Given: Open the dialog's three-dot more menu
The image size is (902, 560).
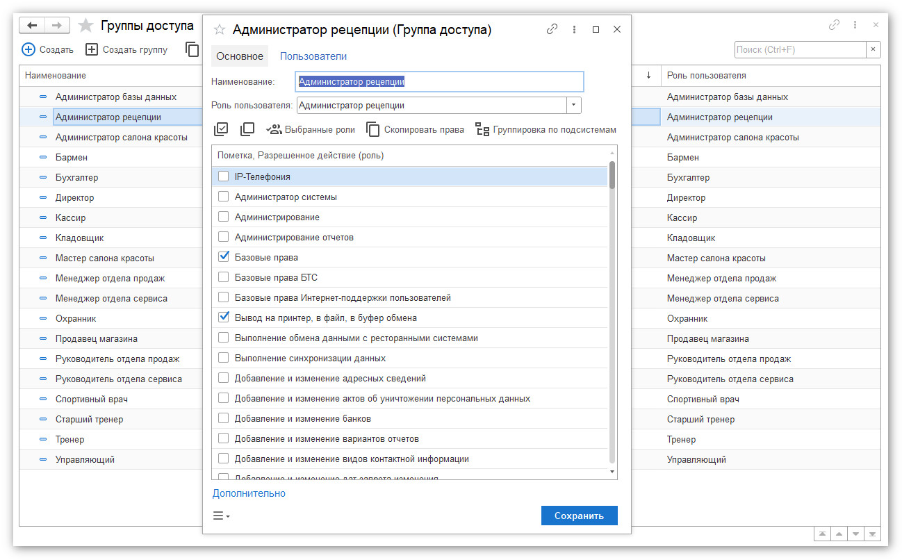Looking at the screenshot, I should point(574,29).
